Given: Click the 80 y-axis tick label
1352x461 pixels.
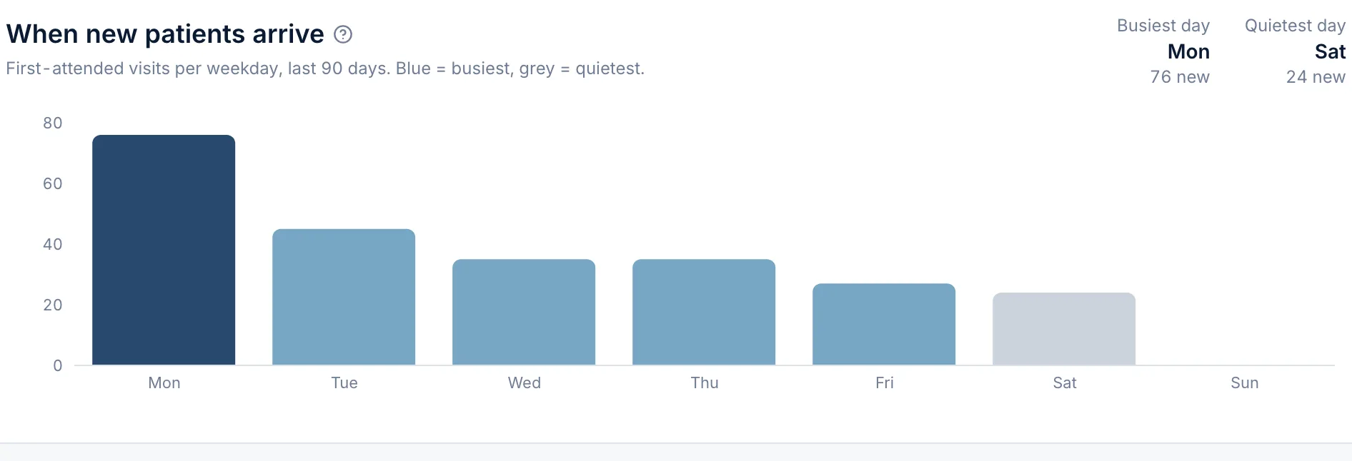Looking at the screenshot, I should (53, 123).
